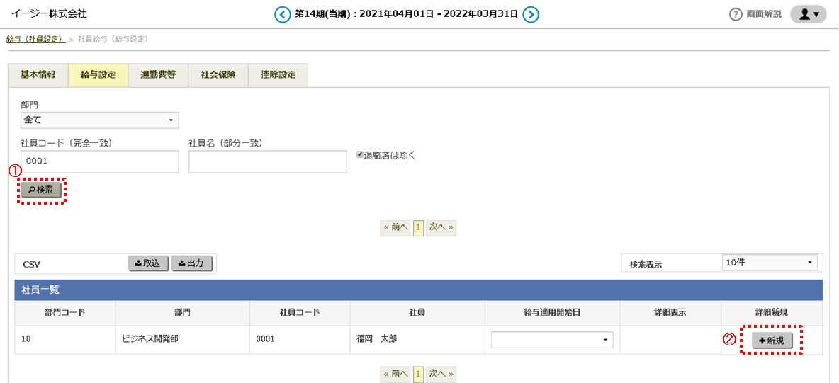
Task: Go to previous fiscal period arrow
Action: [x=283, y=14]
